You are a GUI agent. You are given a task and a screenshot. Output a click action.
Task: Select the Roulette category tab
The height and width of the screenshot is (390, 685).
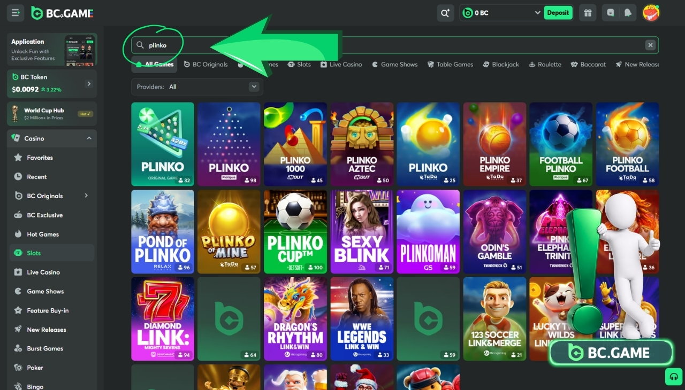[x=545, y=65]
